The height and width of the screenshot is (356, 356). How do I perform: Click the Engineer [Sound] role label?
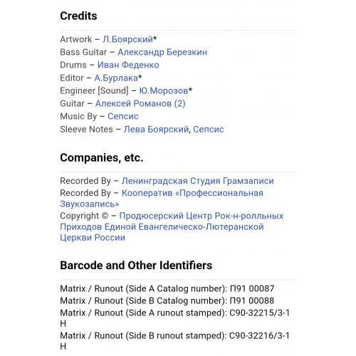94,90
